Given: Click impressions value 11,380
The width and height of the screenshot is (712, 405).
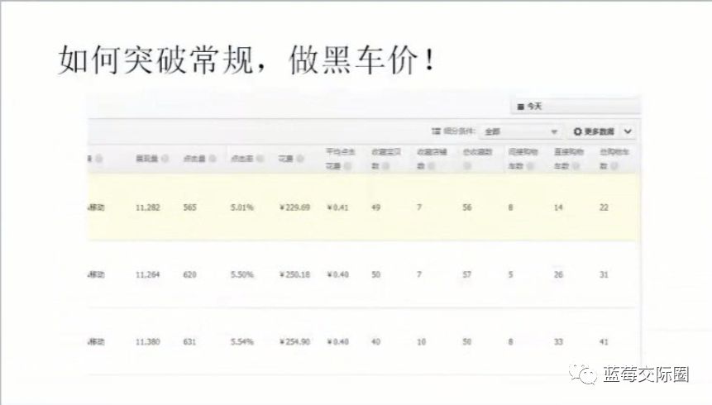Looking at the screenshot, I should (147, 342).
